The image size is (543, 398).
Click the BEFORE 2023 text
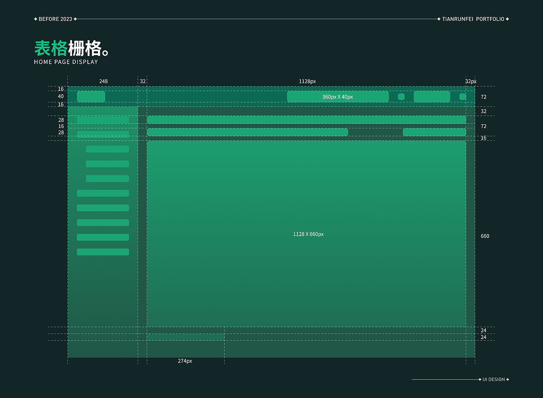55,19
